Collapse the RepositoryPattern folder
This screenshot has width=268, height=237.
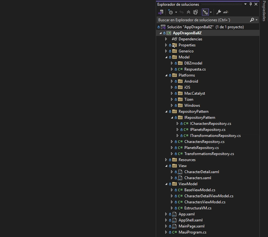coord(166,112)
